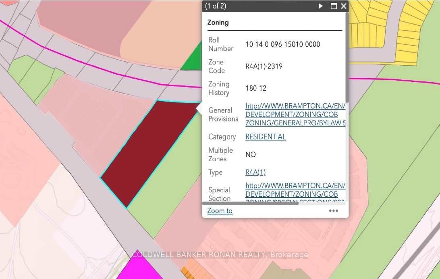
Task: Select zone code R4A(1)-2319 value
Action: tap(264, 66)
